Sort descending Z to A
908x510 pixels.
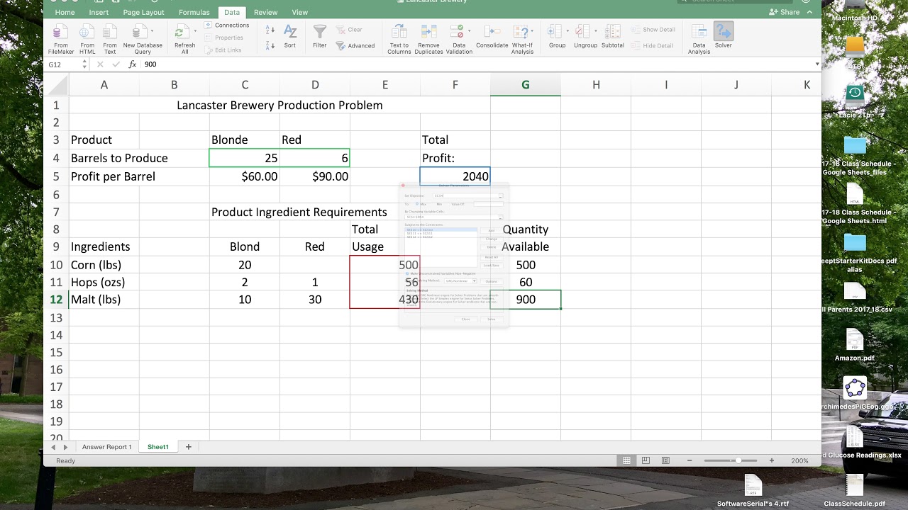click(270, 45)
